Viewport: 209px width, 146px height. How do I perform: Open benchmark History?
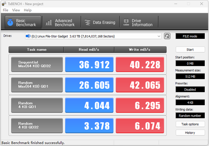tap(190, 133)
